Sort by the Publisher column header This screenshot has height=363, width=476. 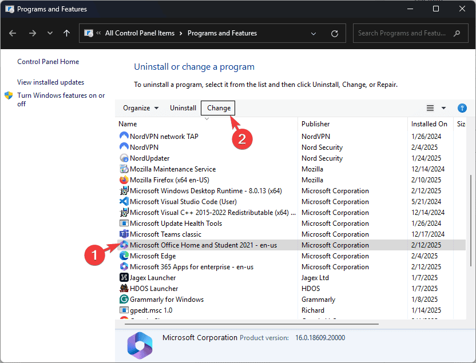coord(315,123)
